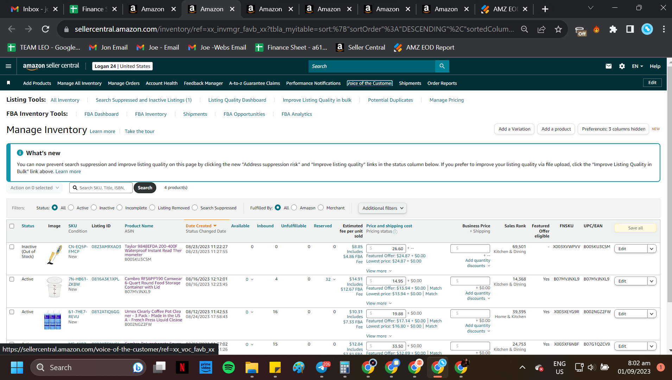
Task: Open the Chrome extensions puzzle icon
Action: [x=613, y=29]
